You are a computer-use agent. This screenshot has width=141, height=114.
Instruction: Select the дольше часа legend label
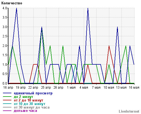(25, 111)
